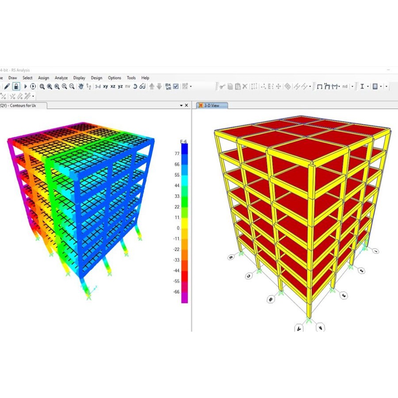
Task: Click the steel I-section design icon
Action: point(362,87)
